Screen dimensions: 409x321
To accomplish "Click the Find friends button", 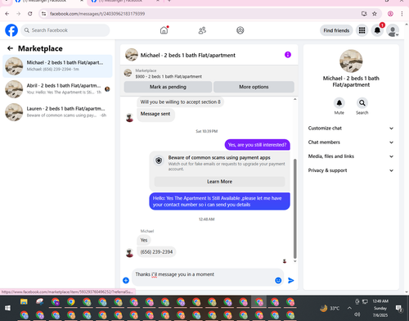I will (336, 30).
